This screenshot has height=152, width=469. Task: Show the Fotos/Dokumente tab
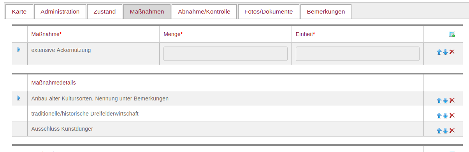click(269, 12)
